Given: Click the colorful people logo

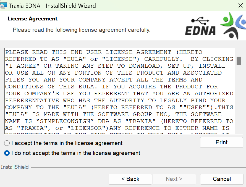Looking at the screenshot, I should click(x=233, y=25).
